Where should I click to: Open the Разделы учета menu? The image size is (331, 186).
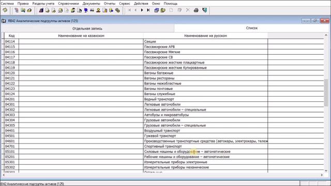tap(43, 4)
